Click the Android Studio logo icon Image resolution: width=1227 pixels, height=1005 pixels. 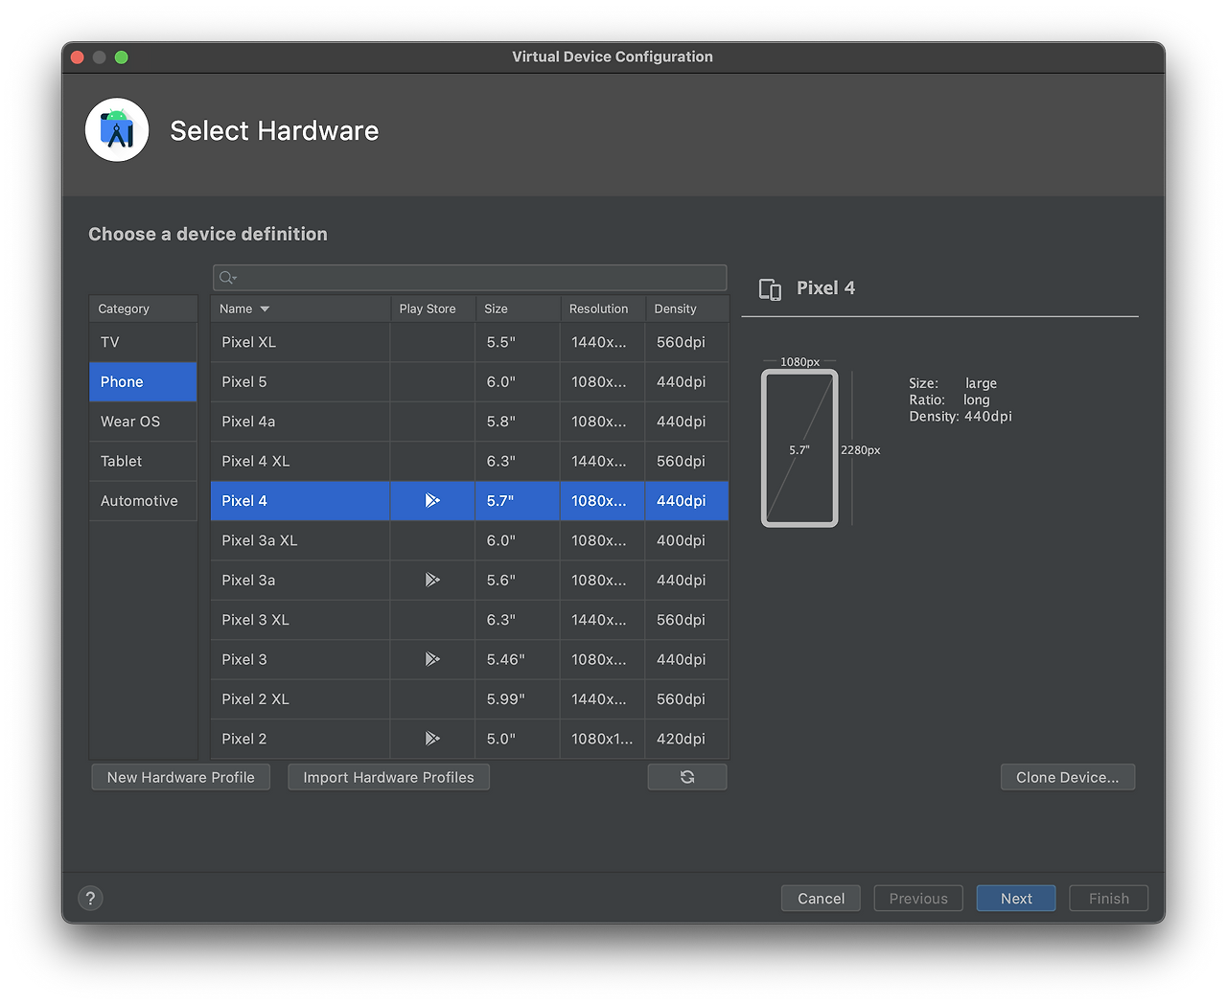117,130
